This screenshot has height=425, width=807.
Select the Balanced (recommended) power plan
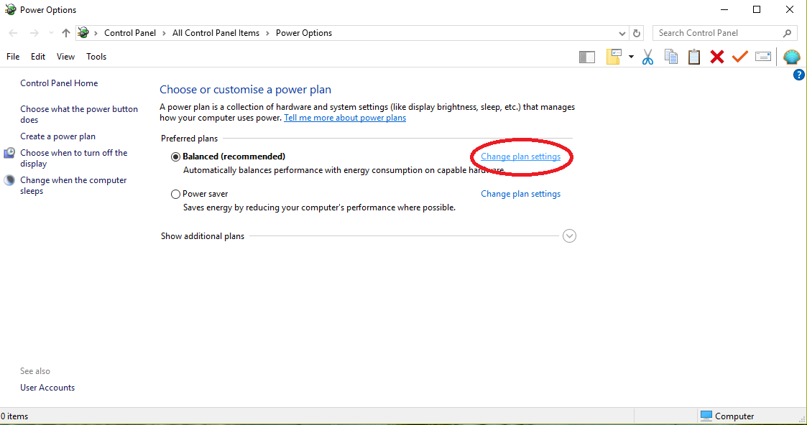point(175,157)
